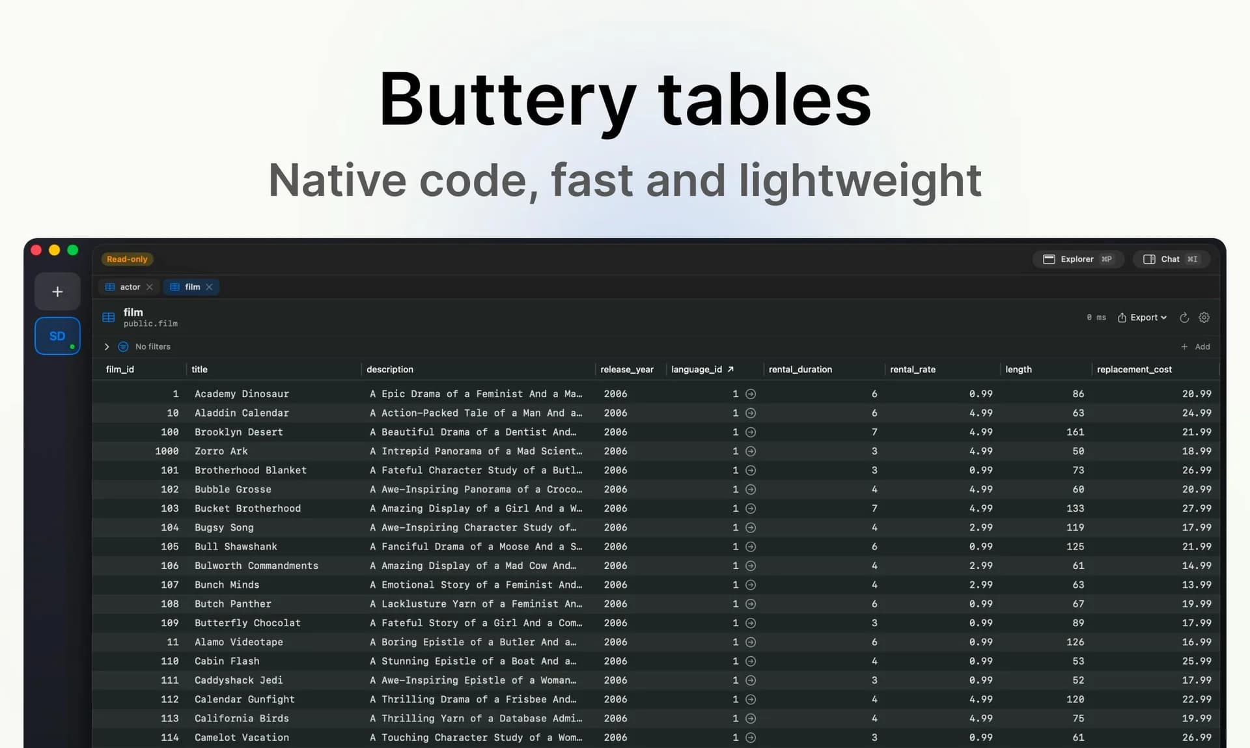
Task: Expand the filters section chevron
Action: [107, 347]
